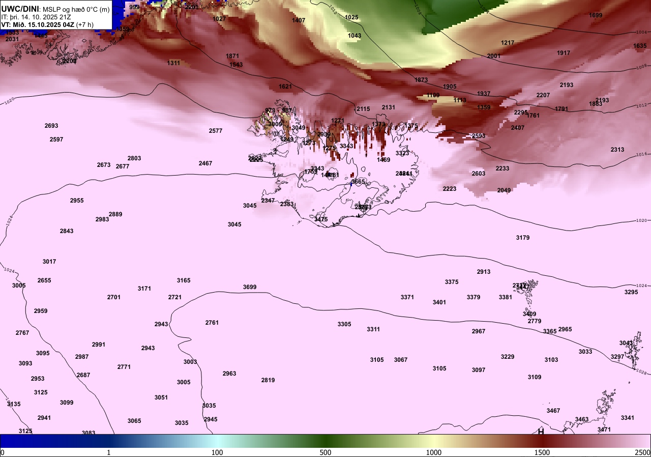Click the map value '3311'
Screen dimensions: 651x457
(x=373, y=329)
